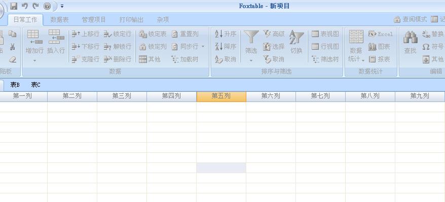Click the 数据统计 table icon
Image resolution: width=445 pixels, height=202 pixels.
(356, 37)
